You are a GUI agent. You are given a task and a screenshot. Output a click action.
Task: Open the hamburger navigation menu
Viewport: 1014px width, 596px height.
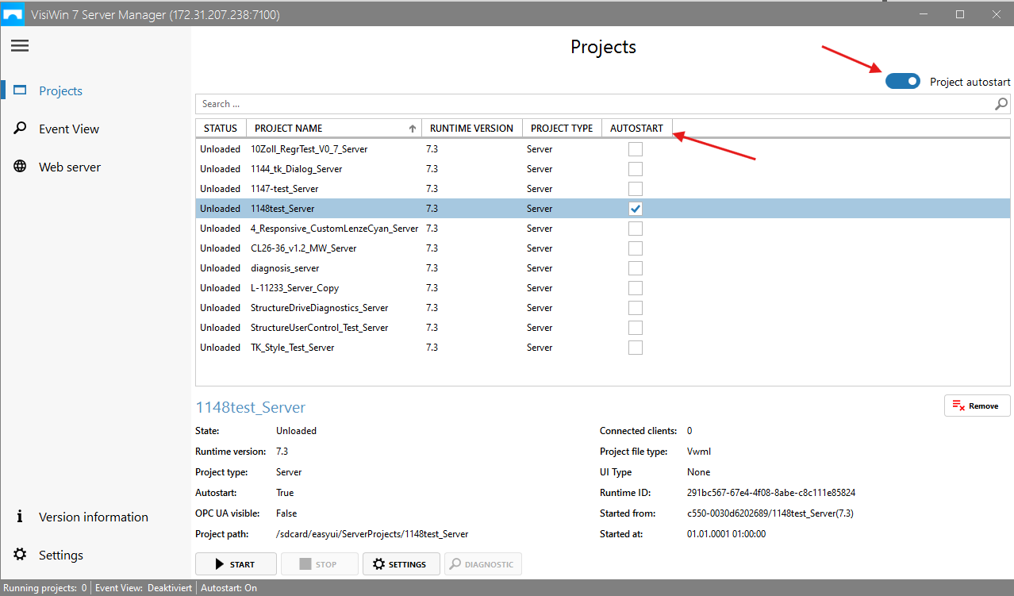[20, 46]
